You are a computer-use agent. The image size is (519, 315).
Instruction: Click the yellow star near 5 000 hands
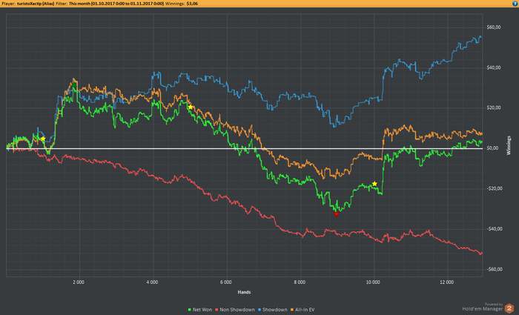(x=191, y=107)
